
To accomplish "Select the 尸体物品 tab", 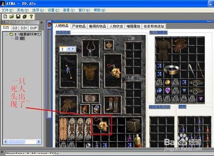I will point(79,26).
